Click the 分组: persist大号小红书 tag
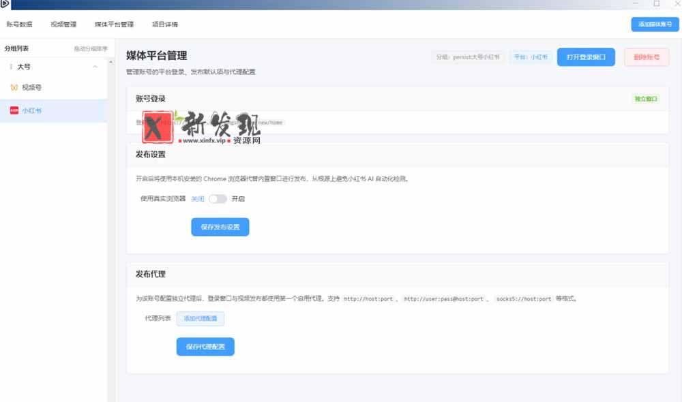The width and height of the screenshot is (682, 402). [468, 57]
